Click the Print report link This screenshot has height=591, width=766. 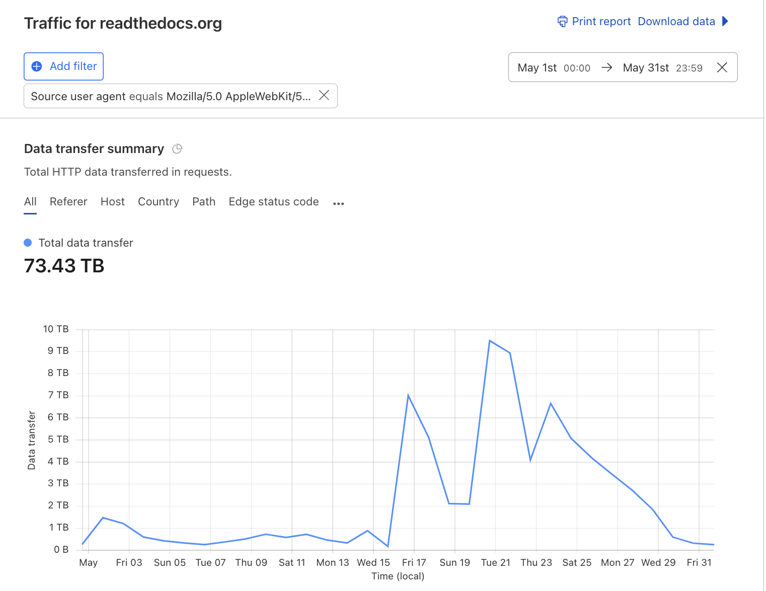coord(601,22)
